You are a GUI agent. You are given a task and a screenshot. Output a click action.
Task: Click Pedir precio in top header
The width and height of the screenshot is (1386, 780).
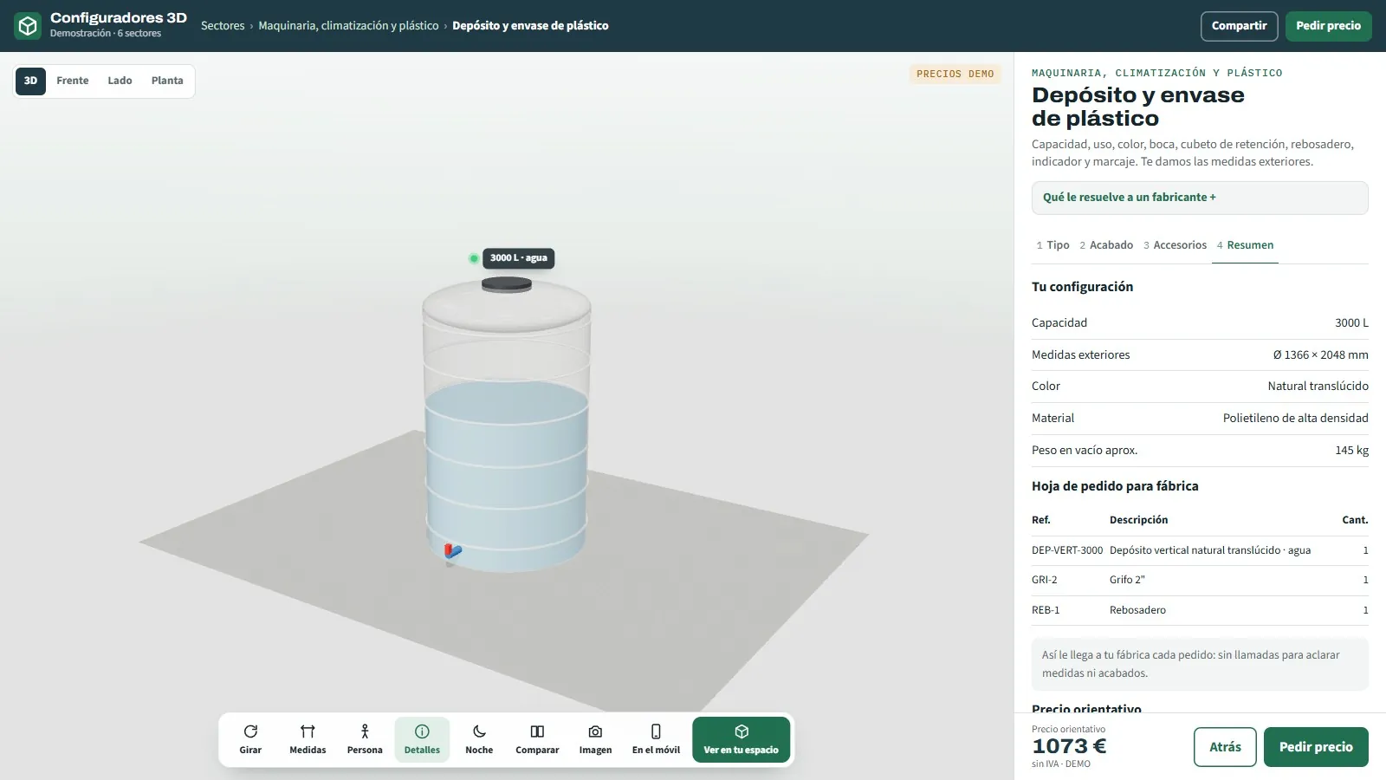tap(1328, 26)
